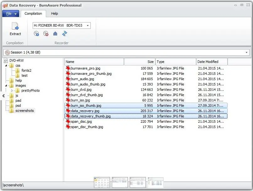The width and height of the screenshot is (253, 191).
Task: Click the size value 220 794
Action: tap(147, 121)
